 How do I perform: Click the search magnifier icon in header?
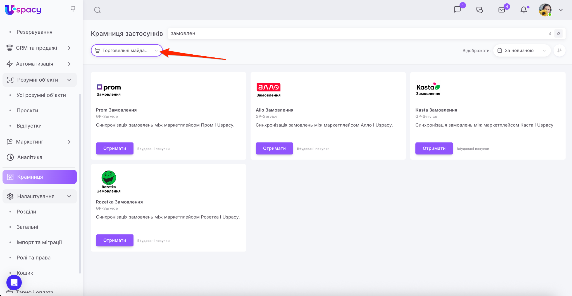[x=97, y=10]
